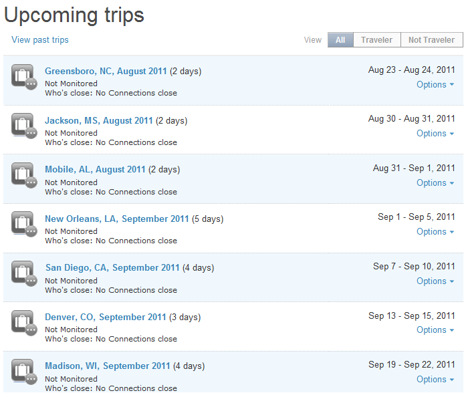Expand Options menu for the Jackson trip
The image size is (464, 393).
(x=435, y=134)
